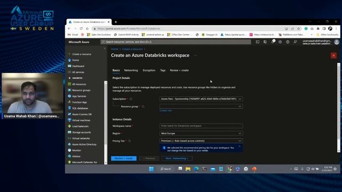The width and height of the screenshot is (342, 192).
Task: Open the Gmail bookmark
Action: (x=73, y=35)
